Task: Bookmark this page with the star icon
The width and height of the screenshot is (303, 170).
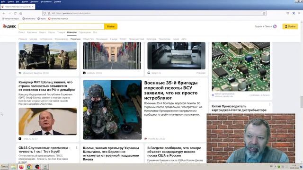Action: (264, 13)
